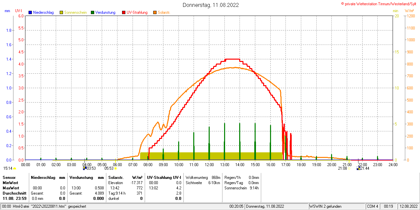Click the orange Solarstr. legend swatch
The width and height of the screenshot is (420, 210).
click(155, 12)
